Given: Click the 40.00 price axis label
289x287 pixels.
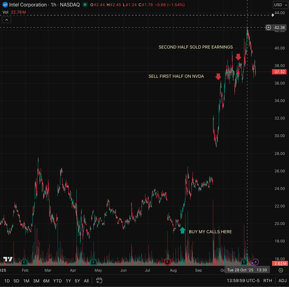Looking at the screenshot, I should [x=279, y=48].
